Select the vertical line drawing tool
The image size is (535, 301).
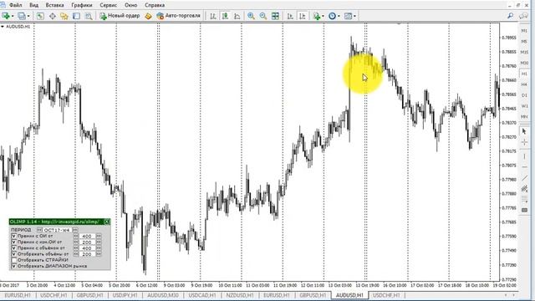(x=524, y=156)
